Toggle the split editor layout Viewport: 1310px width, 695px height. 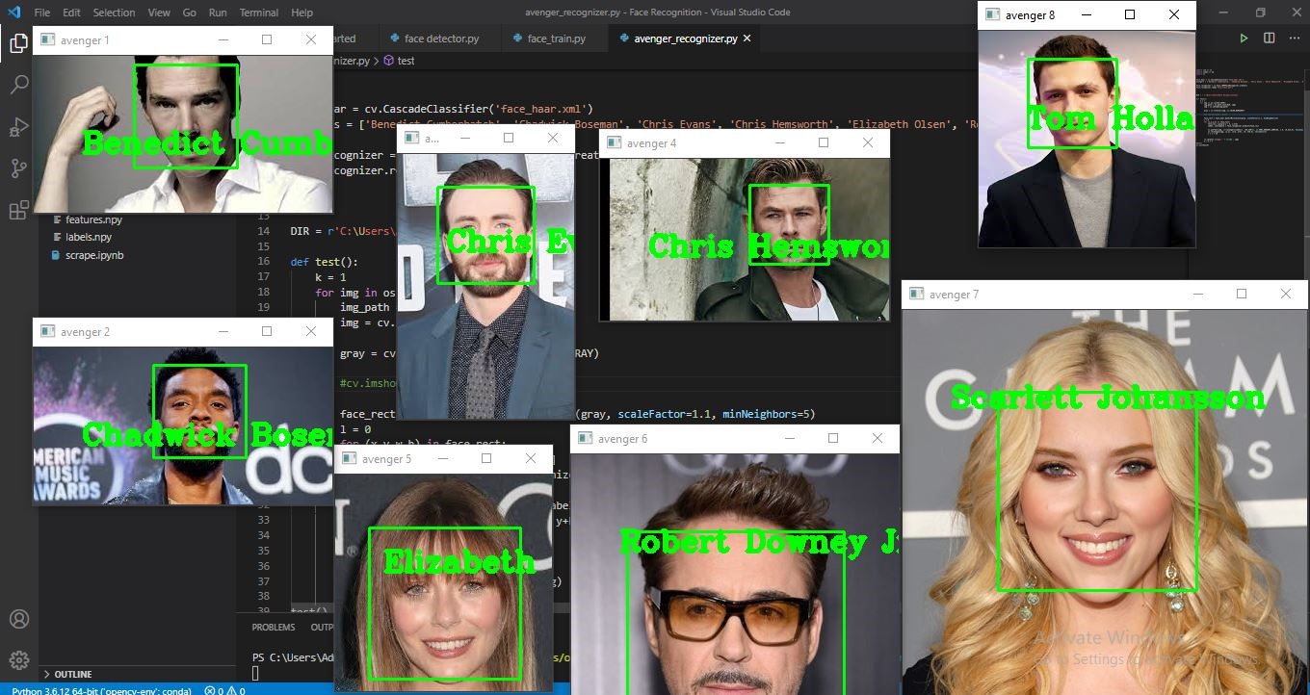pos(1269,38)
